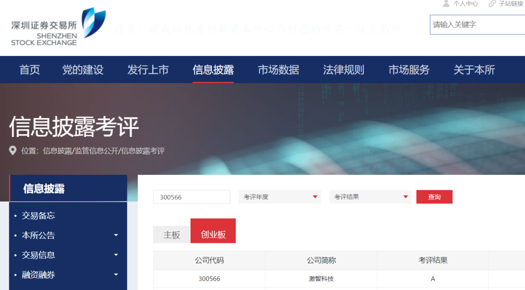Switch to the 创业板 tab
The height and width of the screenshot is (290, 525).
[212, 231]
